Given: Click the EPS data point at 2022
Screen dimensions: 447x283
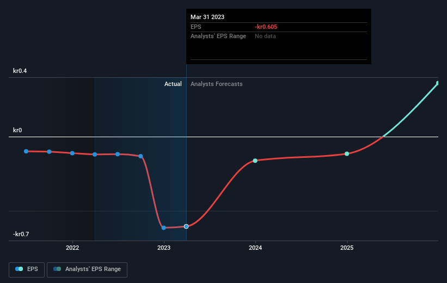Looking at the screenshot, I should (72, 153).
